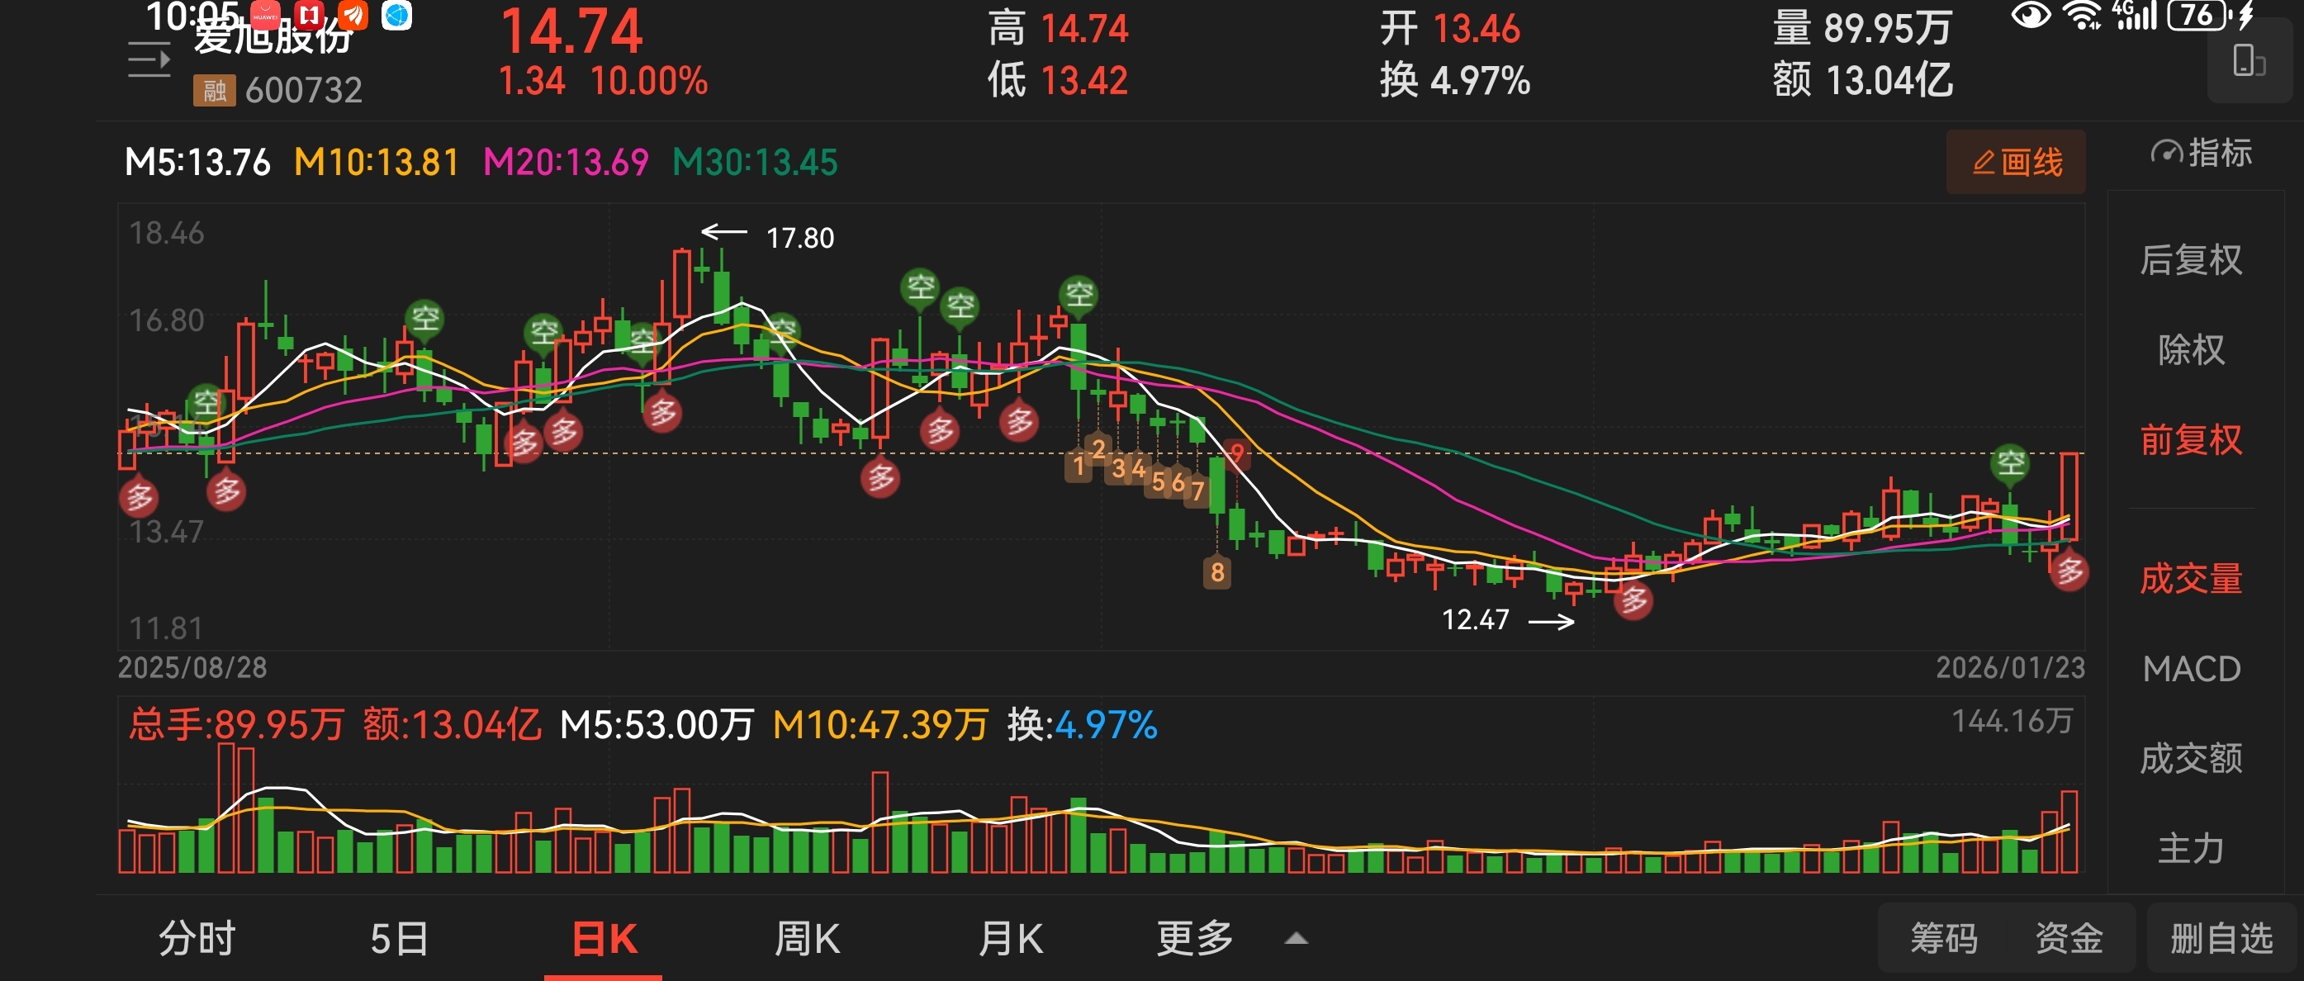Switch to the 分时 intraday tab
Image resolution: width=2304 pixels, height=981 pixels.
click(197, 938)
